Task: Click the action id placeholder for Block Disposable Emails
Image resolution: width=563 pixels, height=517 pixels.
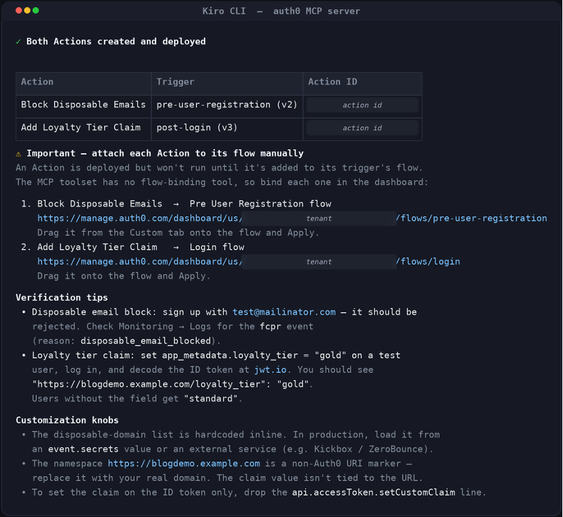Action: pos(363,105)
